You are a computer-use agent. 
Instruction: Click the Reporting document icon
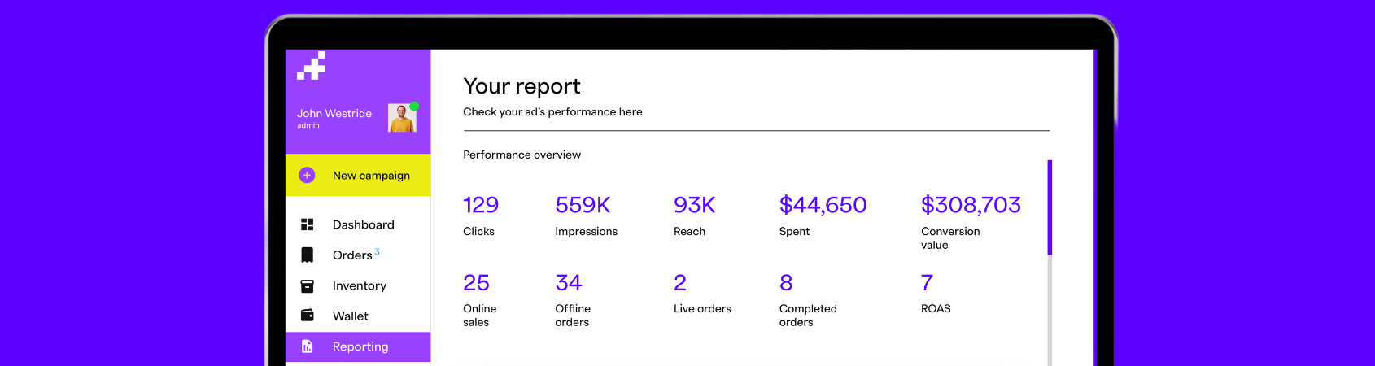point(307,346)
